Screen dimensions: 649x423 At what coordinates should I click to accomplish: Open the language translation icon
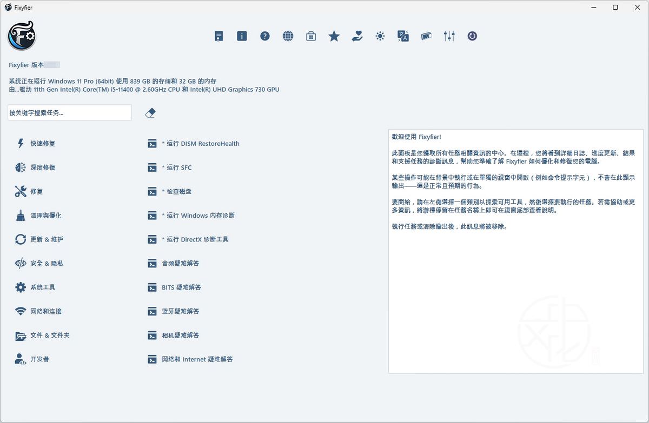403,36
